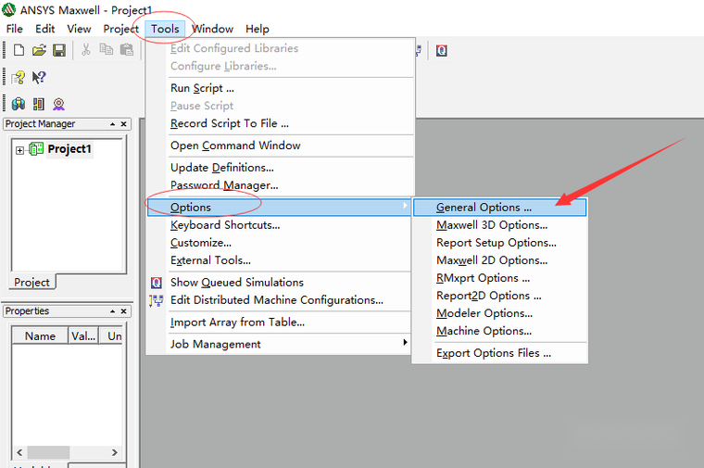Collapse Properties panel via pin arrow

(x=113, y=311)
